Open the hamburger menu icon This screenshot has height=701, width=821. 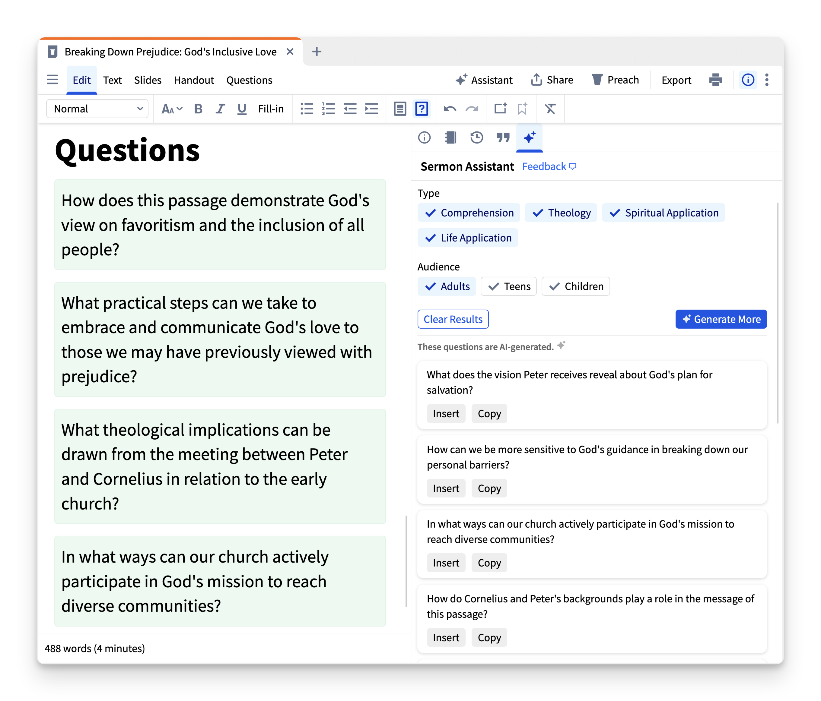pos(52,80)
